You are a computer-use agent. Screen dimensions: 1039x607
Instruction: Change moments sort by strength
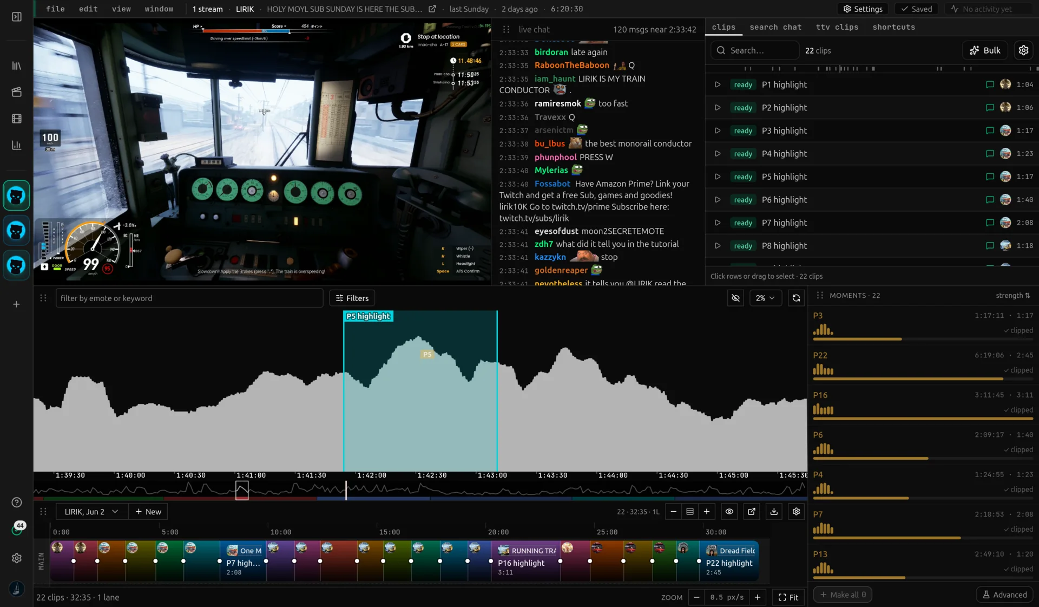pyautogui.click(x=1013, y=296)
